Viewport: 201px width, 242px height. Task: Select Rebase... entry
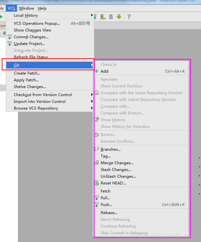pos(142,213)
